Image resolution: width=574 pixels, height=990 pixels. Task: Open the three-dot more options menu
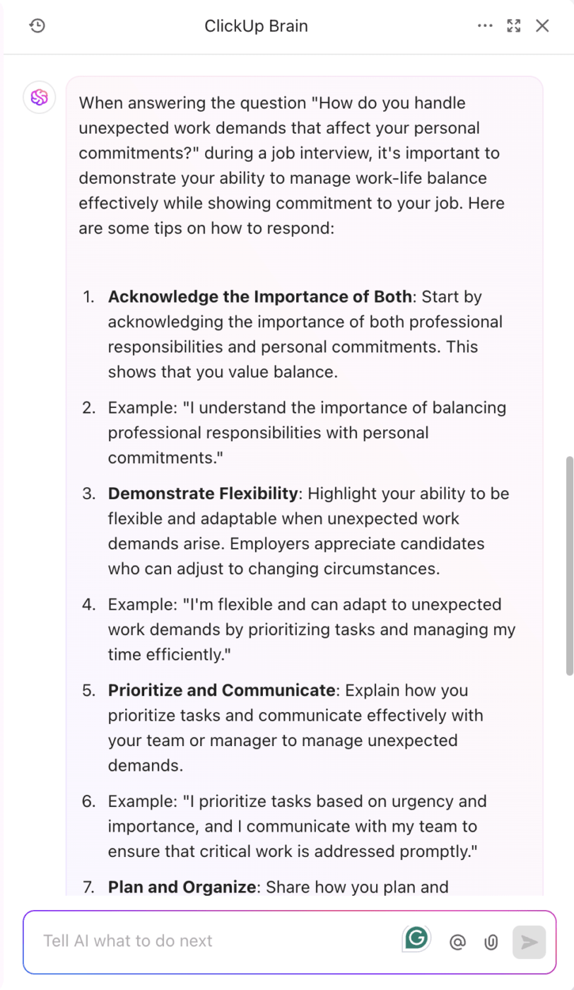tap(485, 26)
